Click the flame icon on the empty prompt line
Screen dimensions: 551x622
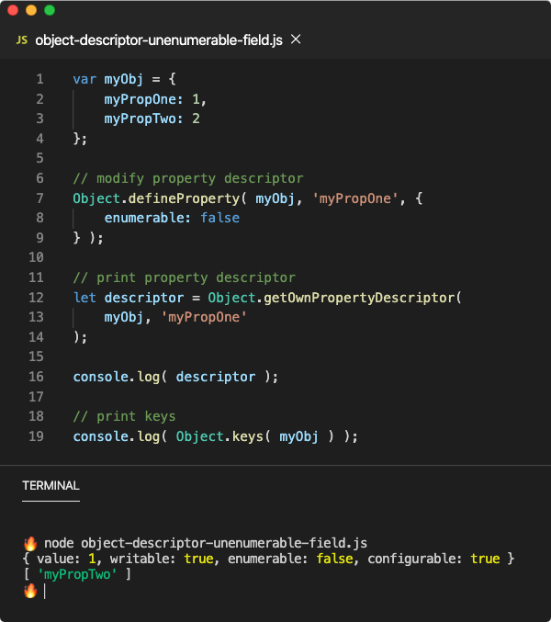click(x=30, y=591)
